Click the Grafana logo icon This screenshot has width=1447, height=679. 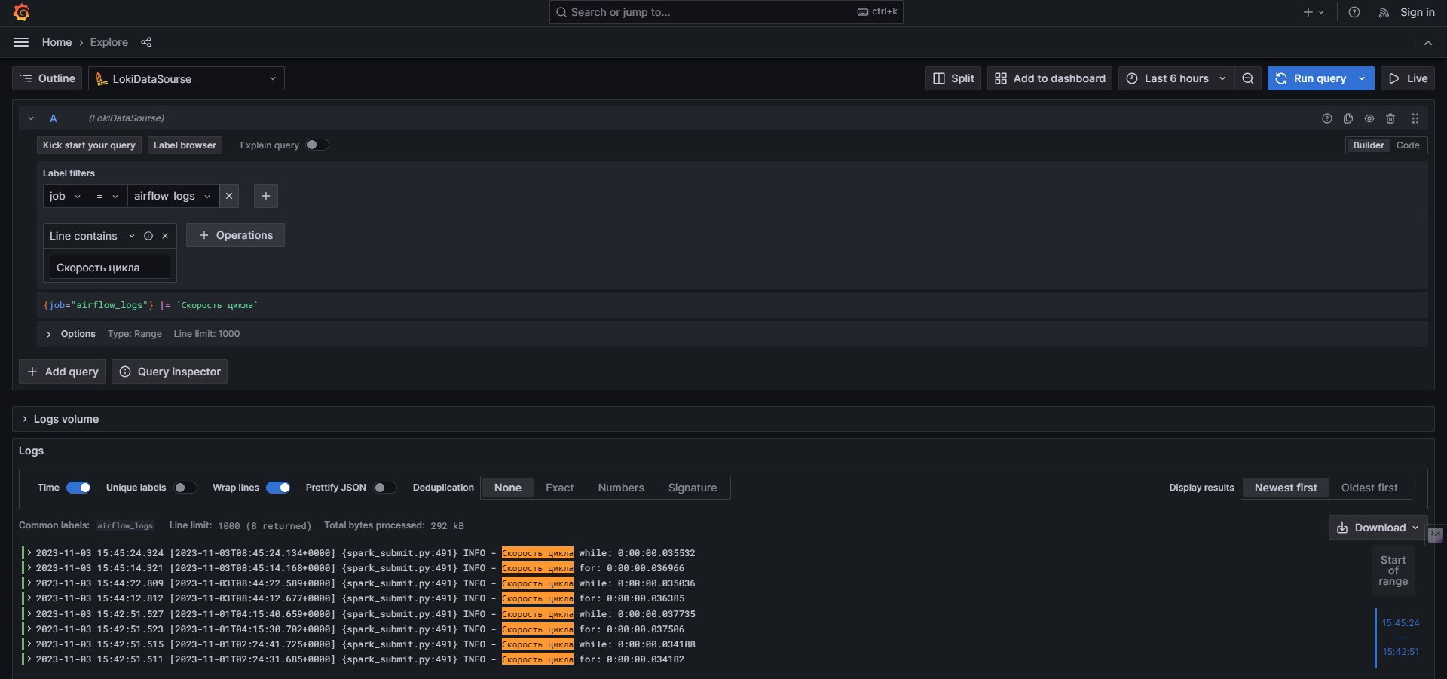click(21, 12)
